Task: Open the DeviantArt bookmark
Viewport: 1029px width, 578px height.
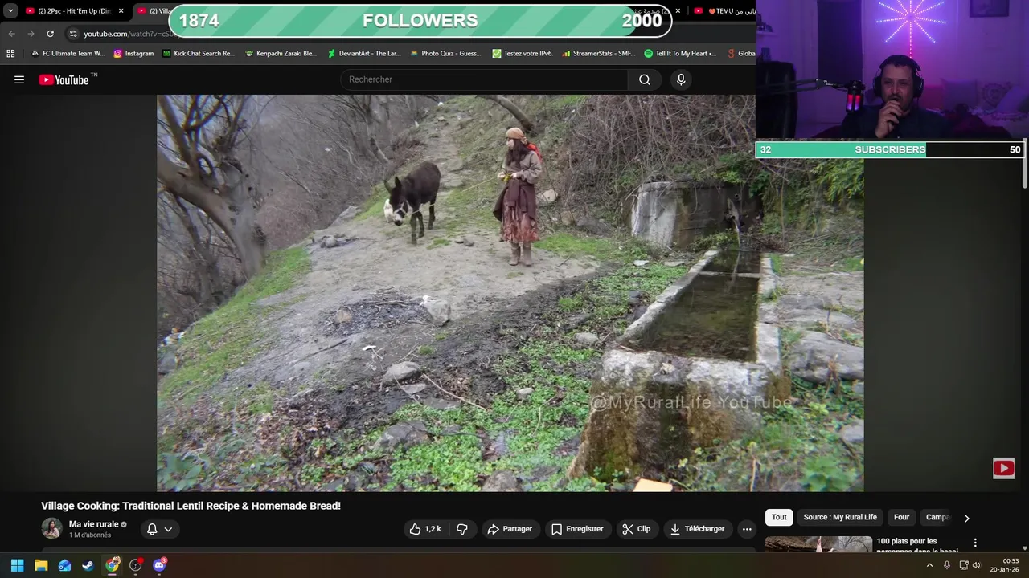Action: point(364,54)
